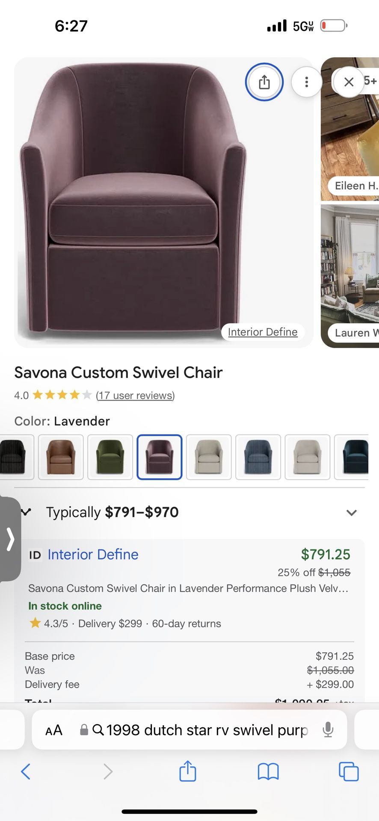
Task: Choose the blue striped chair swatch
Action: tap(258, 457)
